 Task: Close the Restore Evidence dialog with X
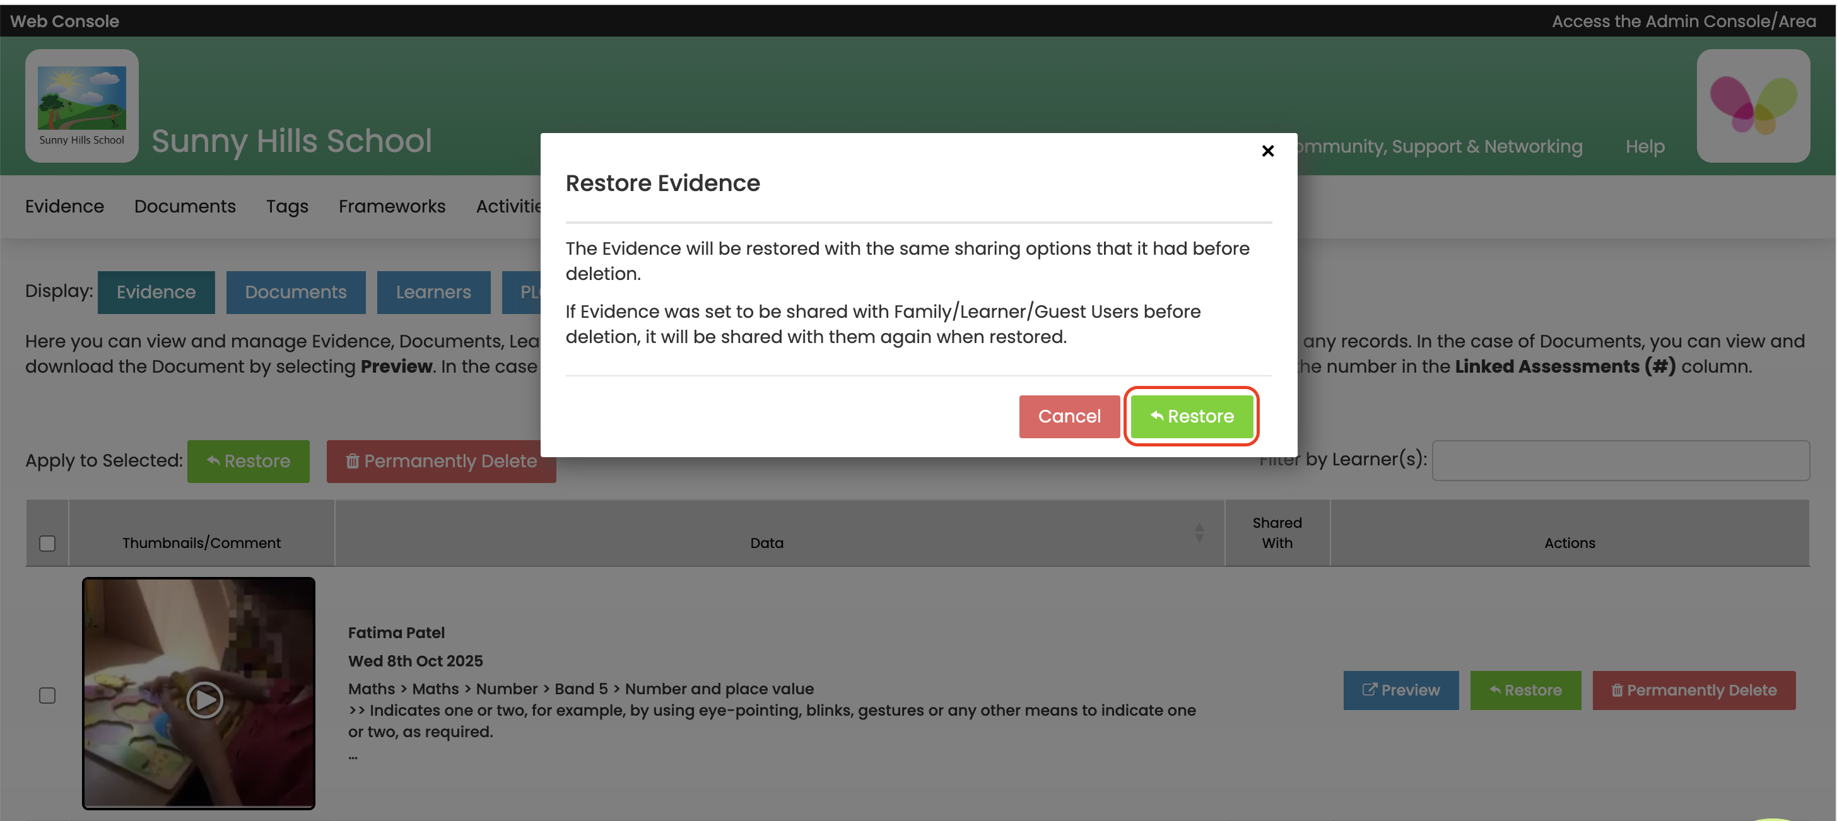[1267, 151]
